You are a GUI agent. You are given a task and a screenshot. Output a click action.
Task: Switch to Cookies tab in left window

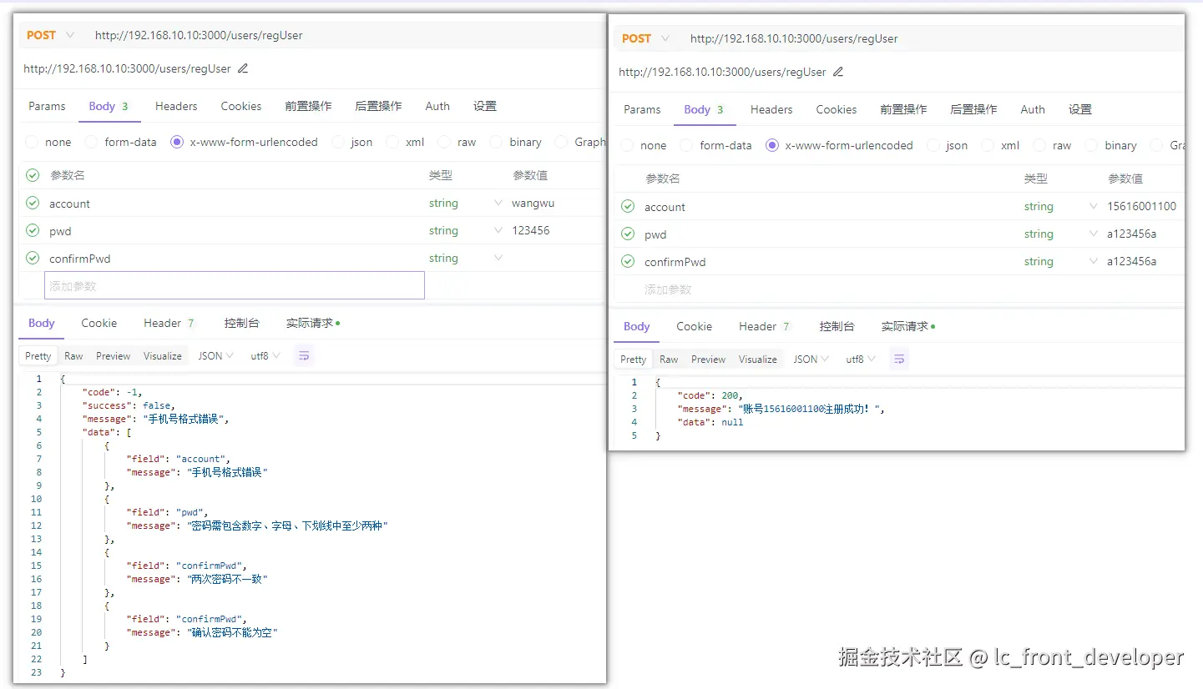point(241,106)
